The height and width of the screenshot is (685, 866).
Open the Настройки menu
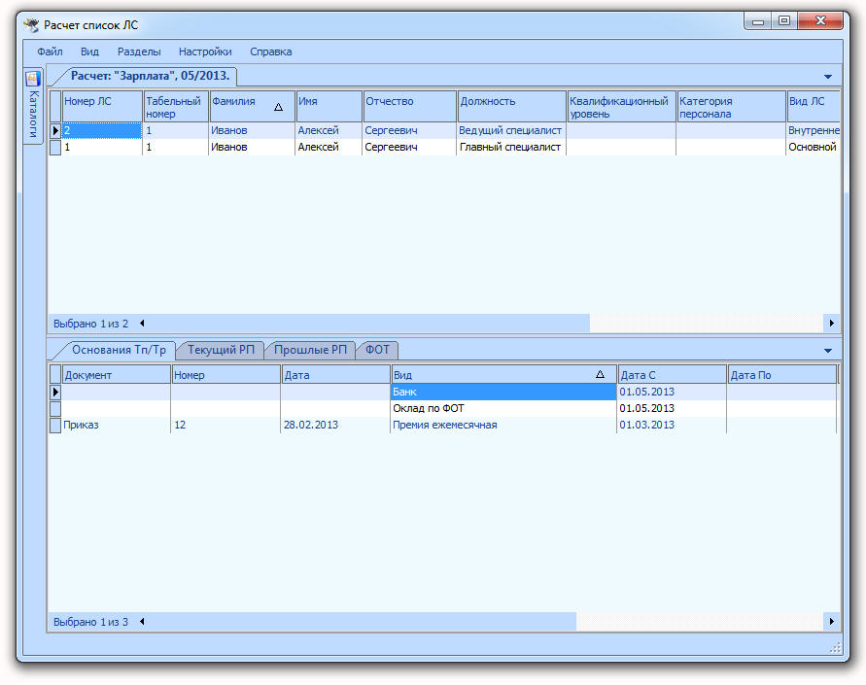205,51
